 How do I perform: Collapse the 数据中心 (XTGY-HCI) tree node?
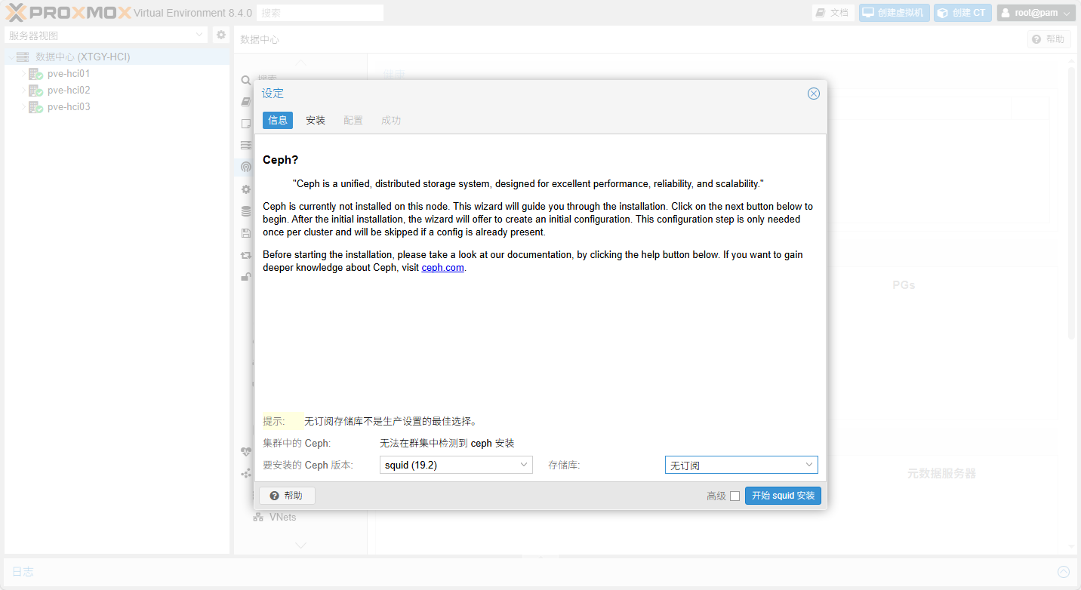point(10,57)
